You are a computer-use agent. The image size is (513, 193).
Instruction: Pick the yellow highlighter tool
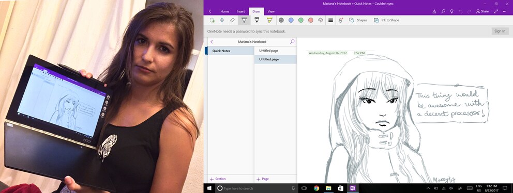(x=269, y=20)
